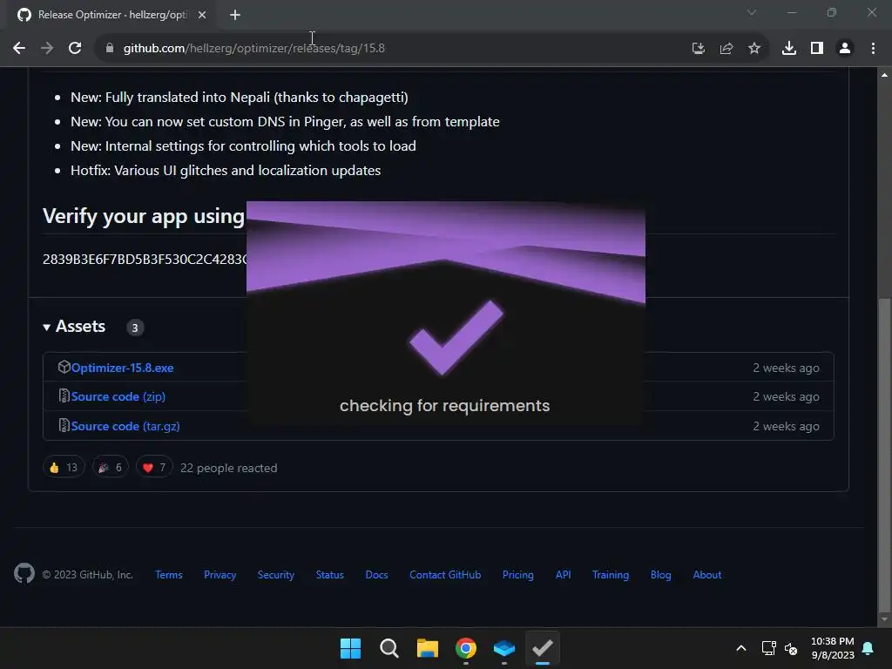
Task: Open the blue layered box app in the taskbar
Action: pos(504,648)
